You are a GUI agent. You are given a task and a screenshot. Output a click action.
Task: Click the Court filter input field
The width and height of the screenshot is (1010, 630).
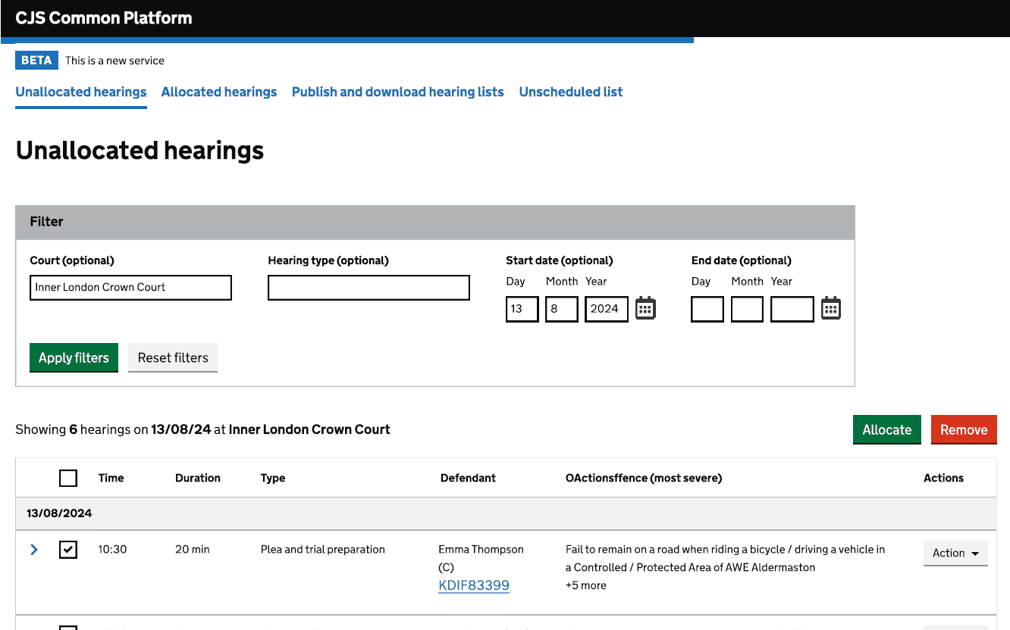(x=130, y=288)
